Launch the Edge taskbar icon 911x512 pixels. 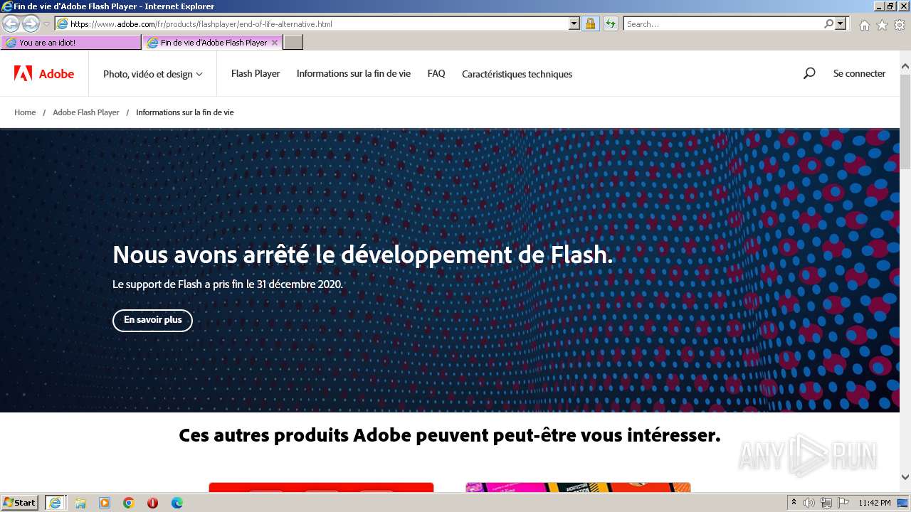(177, 503)
